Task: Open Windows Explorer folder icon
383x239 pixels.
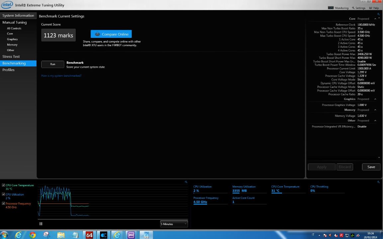Action: pyautogui.click(x=61, y=235)
